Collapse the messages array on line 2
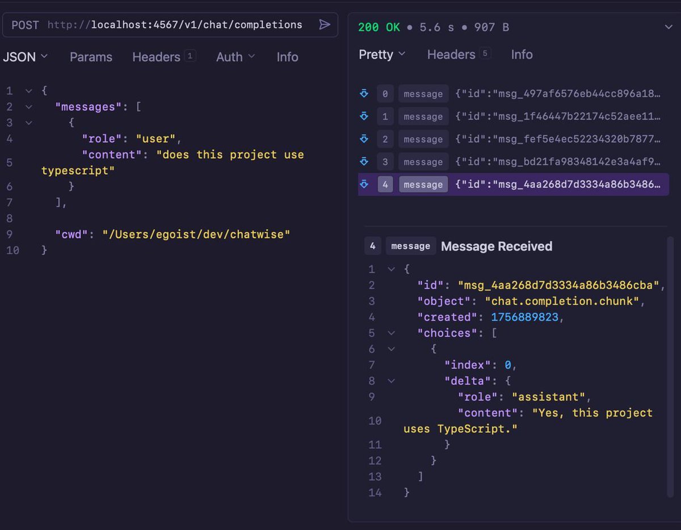The height and width of the screenshot is (530, 681). 28,107
